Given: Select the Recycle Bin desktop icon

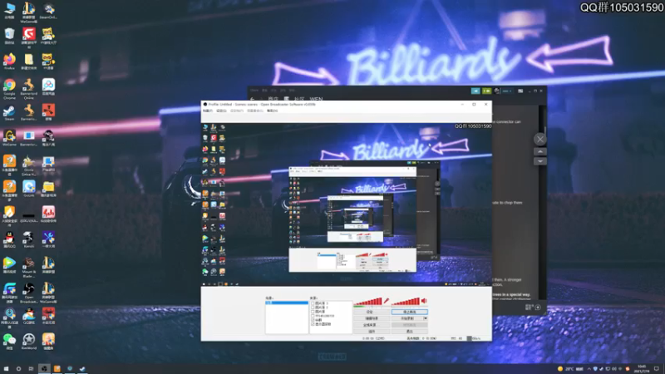Looking at the screenshot, I should tap(9, 36).
